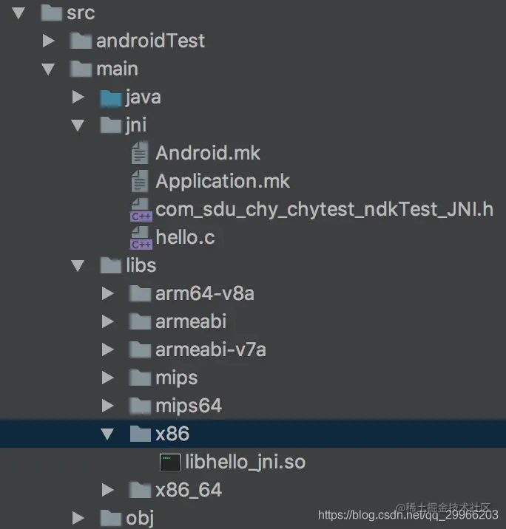Click the libs folder icon
Screen dimensions: 506x529
111,265
